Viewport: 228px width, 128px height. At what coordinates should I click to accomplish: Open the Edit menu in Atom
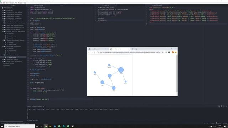point(4,3)
